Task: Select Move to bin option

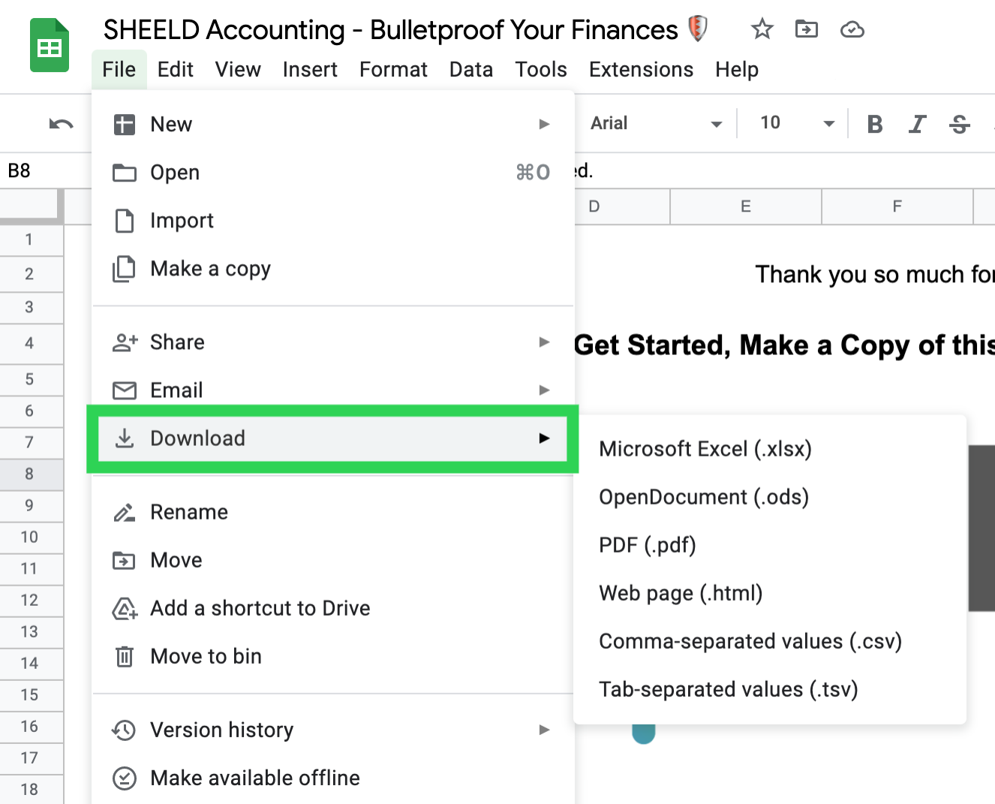Action: [206, 656]
